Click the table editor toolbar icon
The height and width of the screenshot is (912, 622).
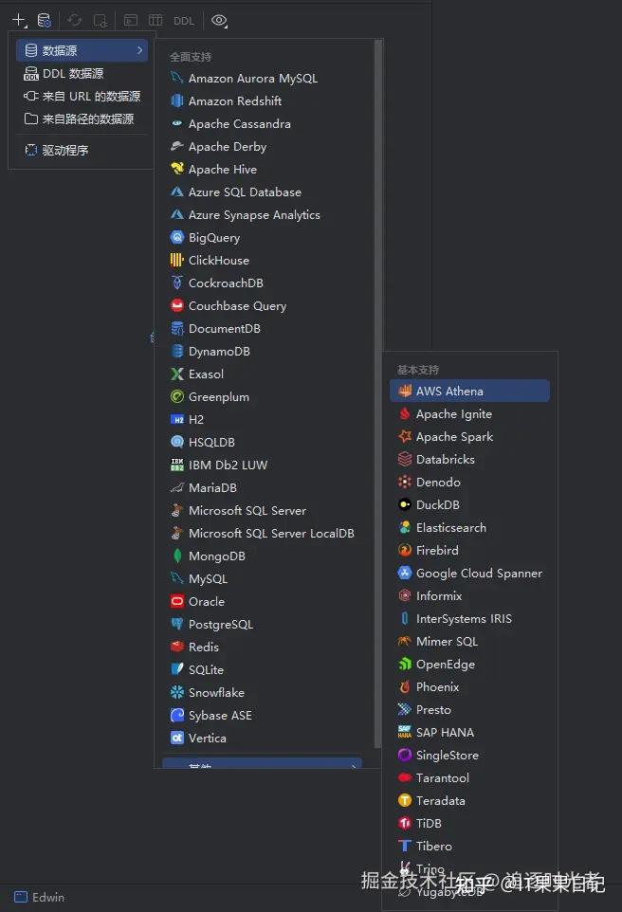pyautogui.click(x=155, y=20)
